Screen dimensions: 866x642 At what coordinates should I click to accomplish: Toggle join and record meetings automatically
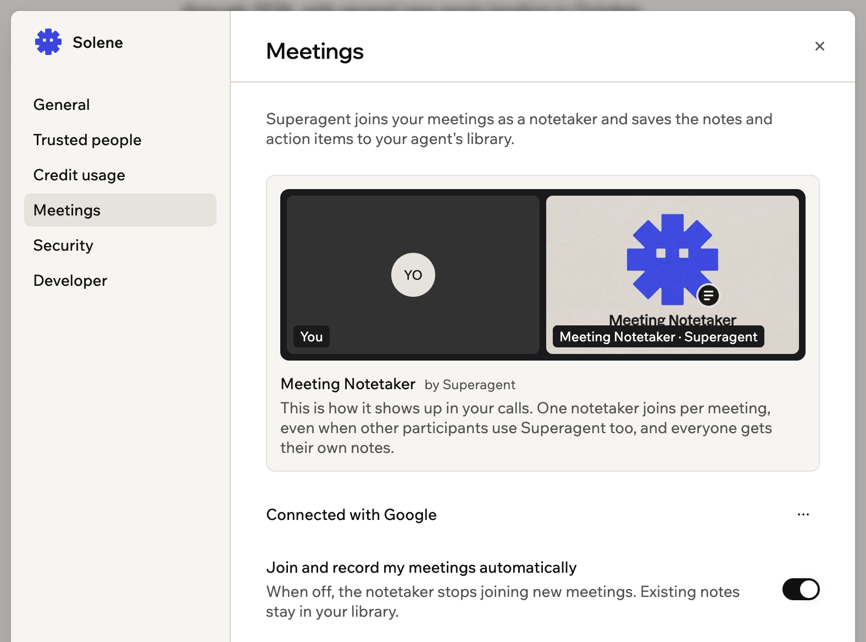801,589
